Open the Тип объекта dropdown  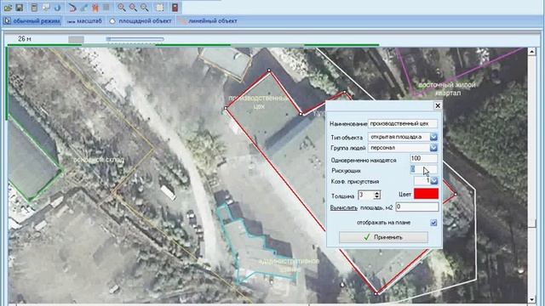click(x=433, y=137)
